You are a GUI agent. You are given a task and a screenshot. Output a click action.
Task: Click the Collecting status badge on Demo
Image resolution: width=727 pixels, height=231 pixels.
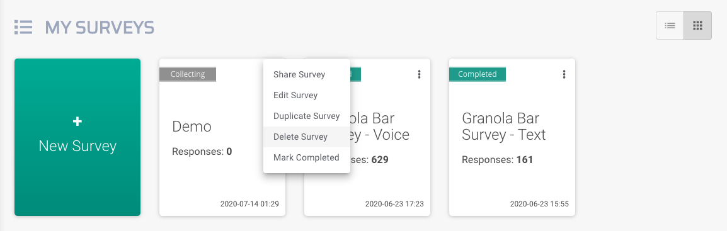(188, 74)
